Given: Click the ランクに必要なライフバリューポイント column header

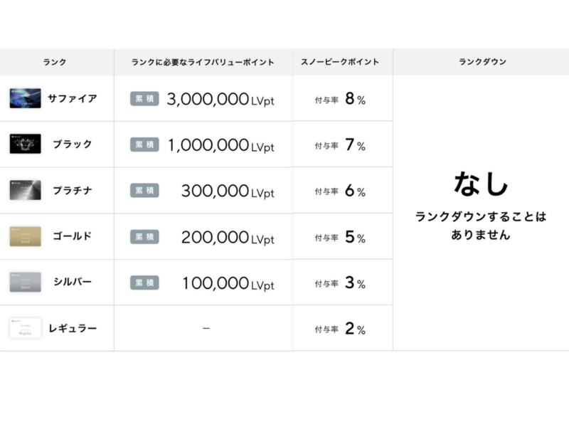Looking at the screenshot, I should (203, 62).
